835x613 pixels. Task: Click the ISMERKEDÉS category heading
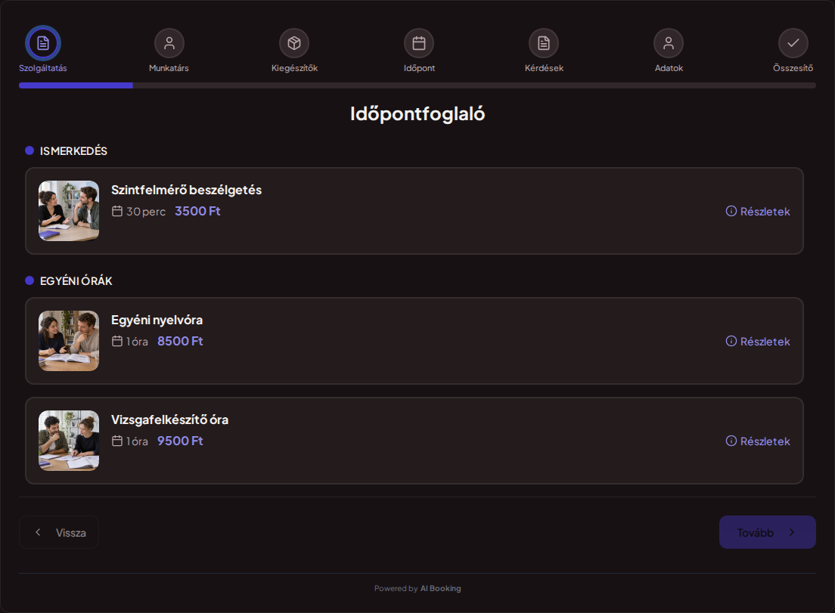tap(73, 151)
